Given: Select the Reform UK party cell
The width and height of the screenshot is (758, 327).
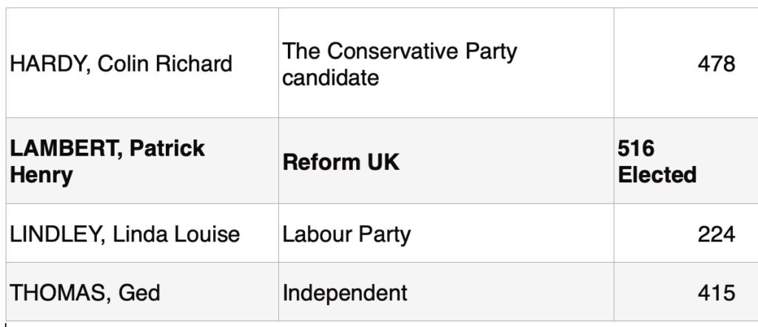Looking at the screenshot, I should click(x=446, y=161).
